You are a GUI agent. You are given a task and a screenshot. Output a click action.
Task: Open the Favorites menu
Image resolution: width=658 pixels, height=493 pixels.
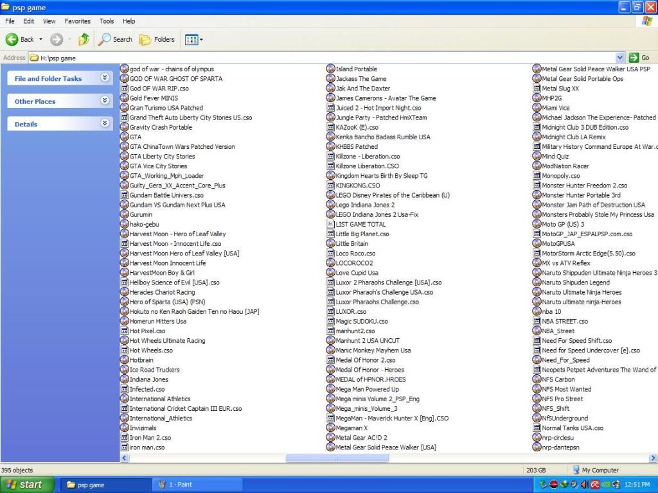click(x=77, y=21)
